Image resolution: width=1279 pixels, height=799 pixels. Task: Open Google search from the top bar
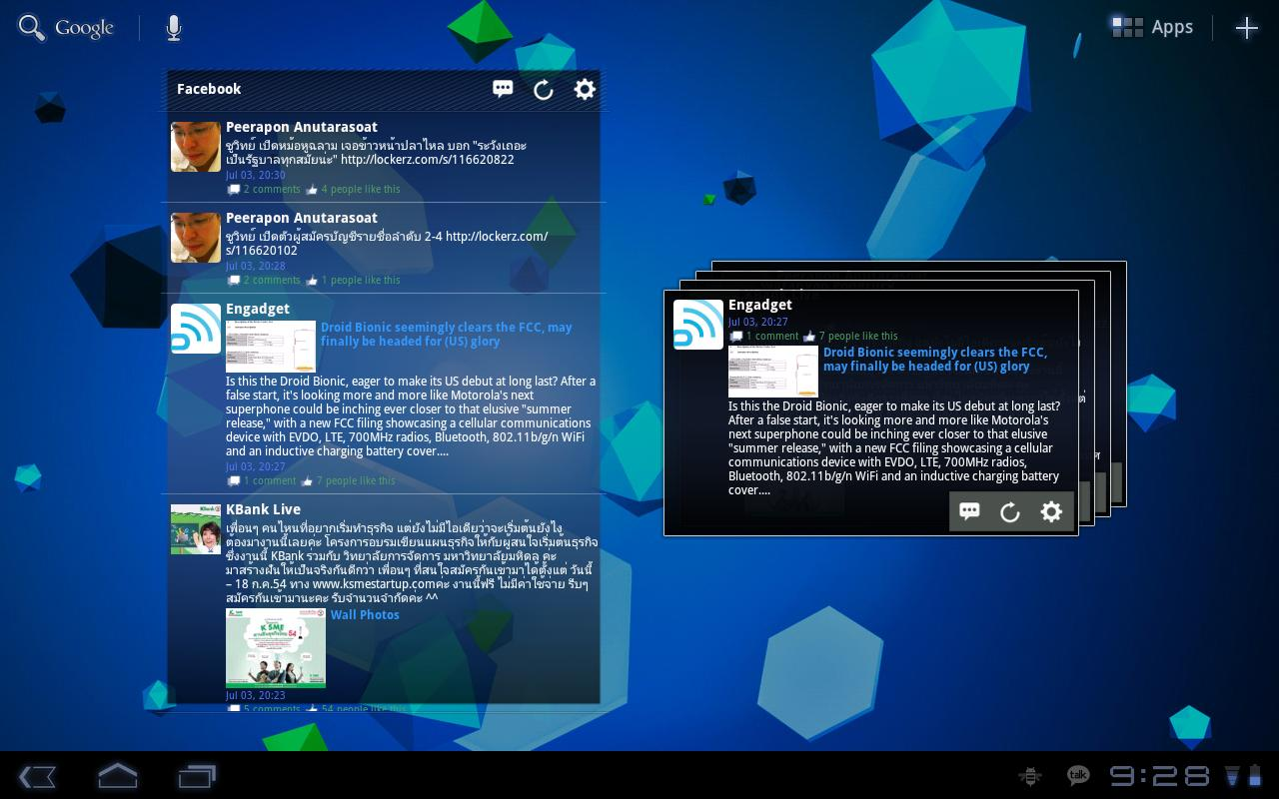tap(31, 27)
